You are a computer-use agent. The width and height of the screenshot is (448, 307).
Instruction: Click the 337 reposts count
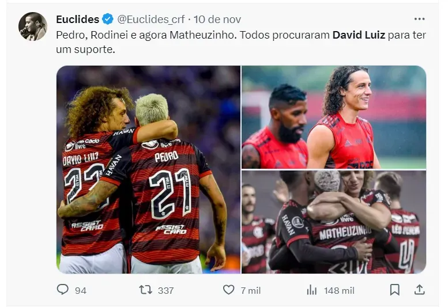(x=165, y=290)
